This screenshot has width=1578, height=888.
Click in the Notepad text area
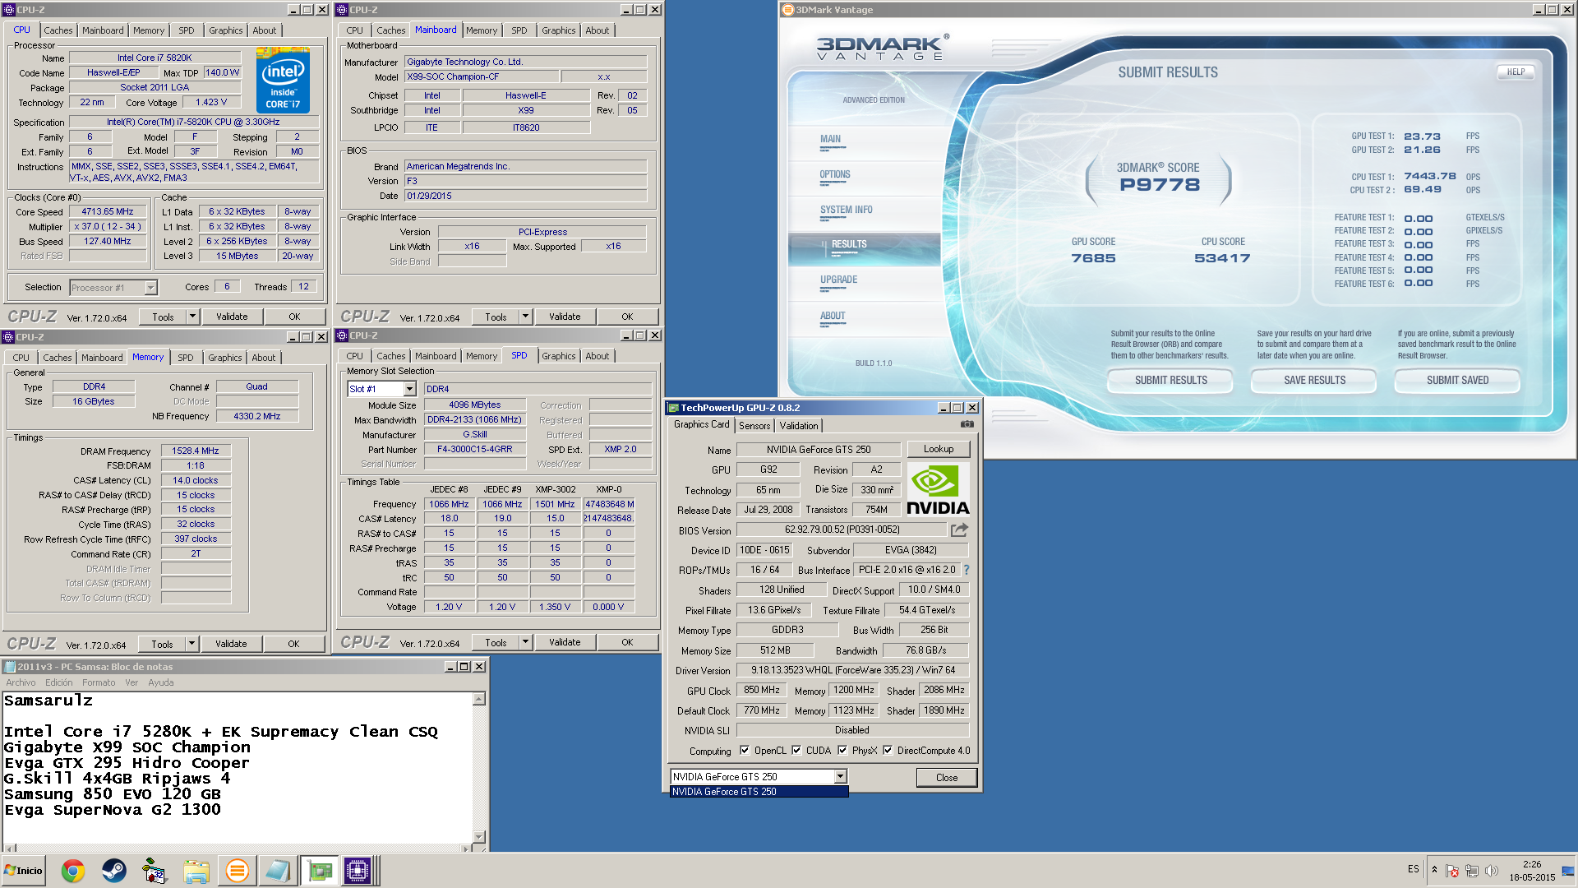[x=238, y=767]
